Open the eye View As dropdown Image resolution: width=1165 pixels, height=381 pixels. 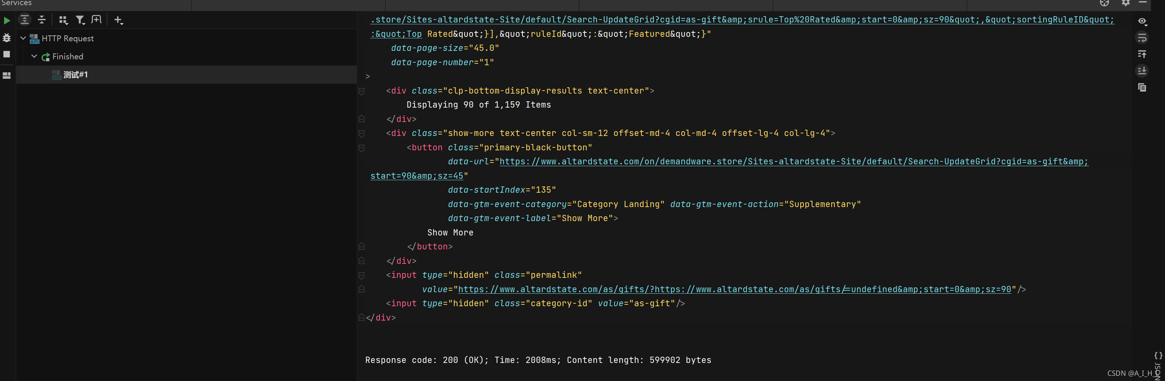coord(1142,21)
